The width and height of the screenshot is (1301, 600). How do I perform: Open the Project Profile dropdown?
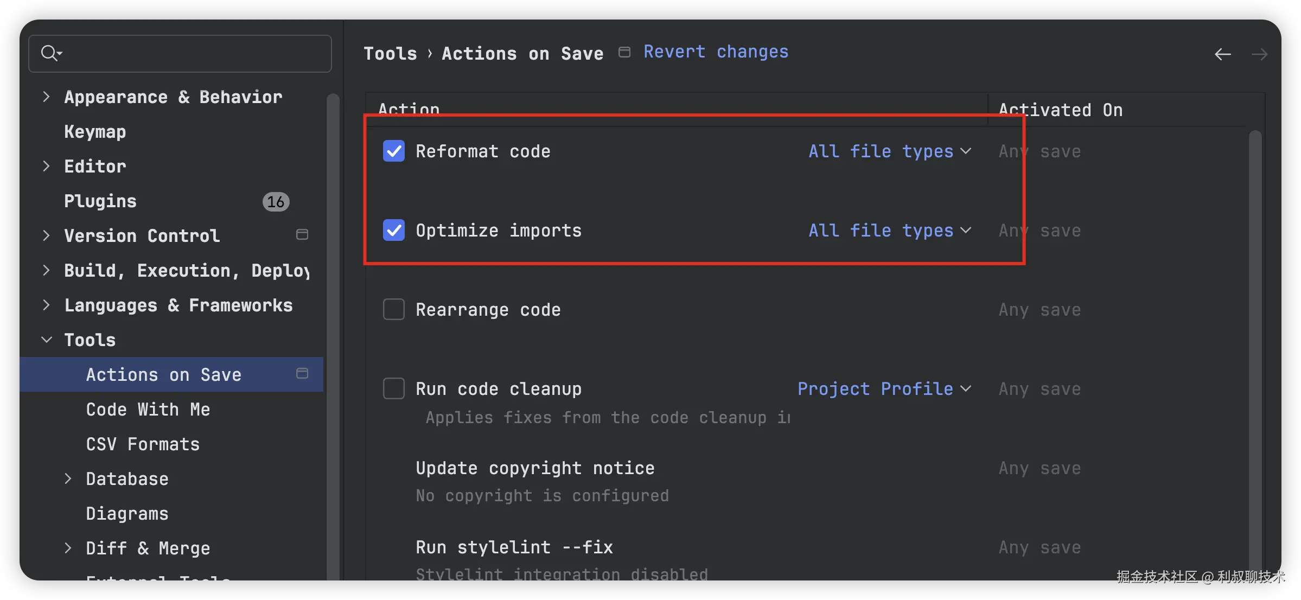884,389
